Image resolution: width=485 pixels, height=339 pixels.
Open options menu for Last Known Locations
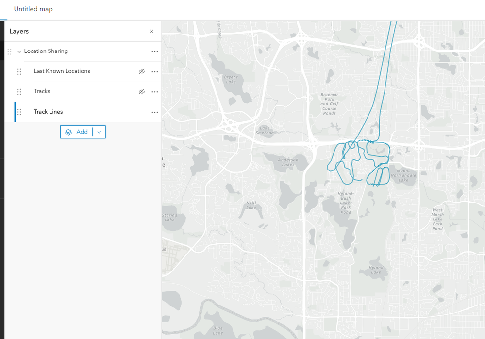click(x=154, y=72)
